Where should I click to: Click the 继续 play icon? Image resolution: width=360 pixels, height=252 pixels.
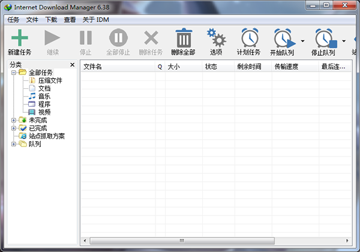[52, 38]
